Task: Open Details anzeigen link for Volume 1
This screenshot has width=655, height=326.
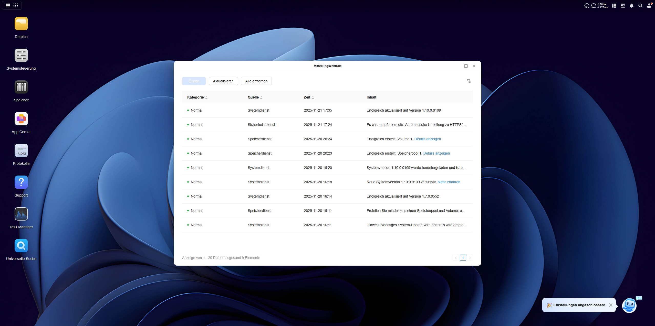Action: pos(427,139)
